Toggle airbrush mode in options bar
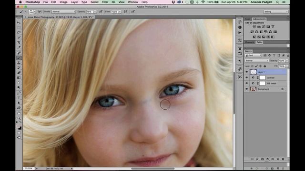The height and width of the screenshot is (171, 305). (125, 11)
